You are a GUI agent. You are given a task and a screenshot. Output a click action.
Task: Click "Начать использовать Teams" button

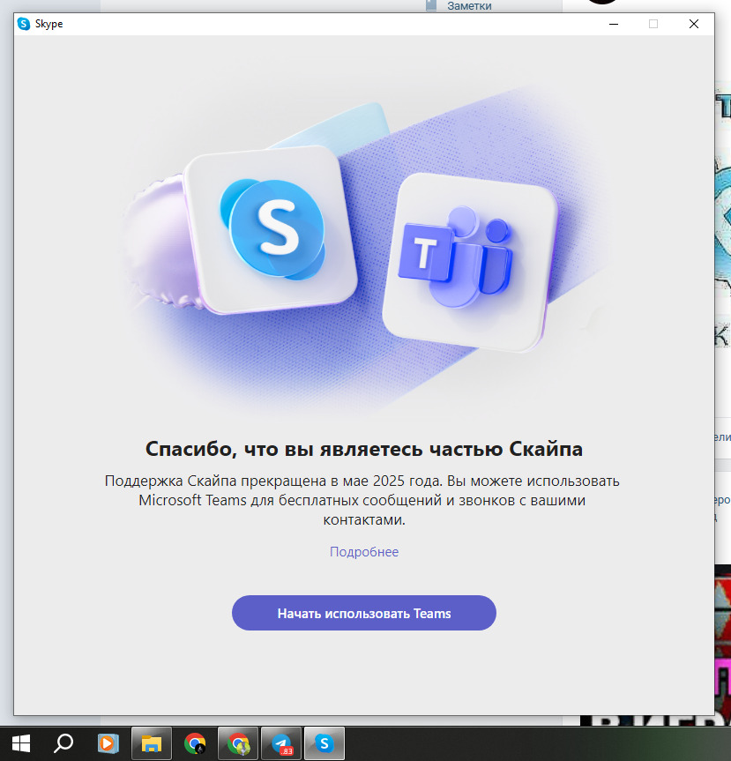(364, 613)
